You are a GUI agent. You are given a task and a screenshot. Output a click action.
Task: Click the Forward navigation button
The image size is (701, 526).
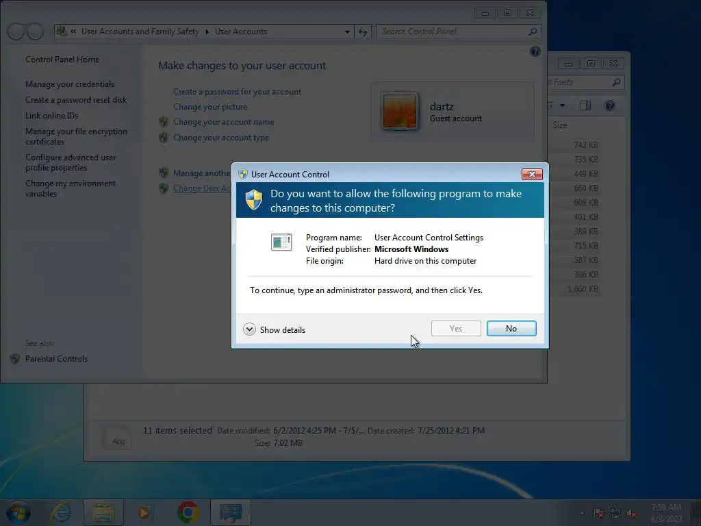(36, 32)
